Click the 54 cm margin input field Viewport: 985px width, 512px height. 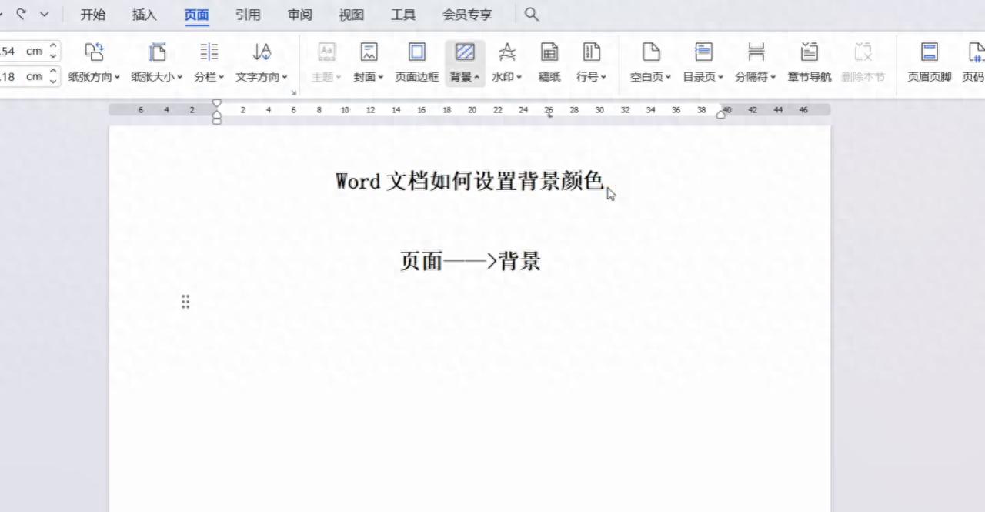[x=22, y=51]
